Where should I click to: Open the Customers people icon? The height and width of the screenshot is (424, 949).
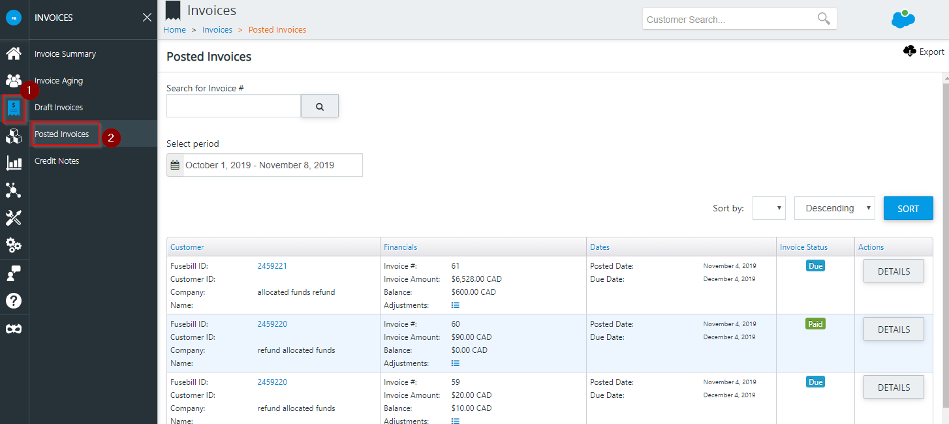point(14,81)
